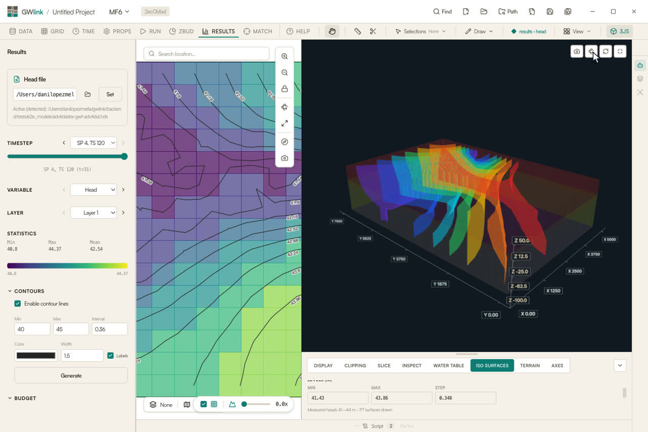648x432 pixels.
Task: Activate the ruler measure tool
Action: (358, 31)
